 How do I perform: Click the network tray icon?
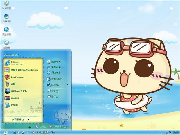[x=166, y=132]
